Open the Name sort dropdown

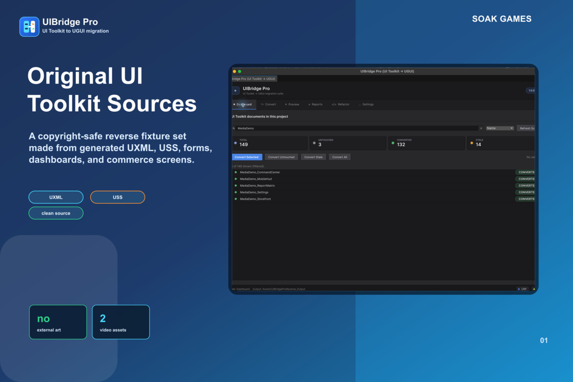[500, 128]
